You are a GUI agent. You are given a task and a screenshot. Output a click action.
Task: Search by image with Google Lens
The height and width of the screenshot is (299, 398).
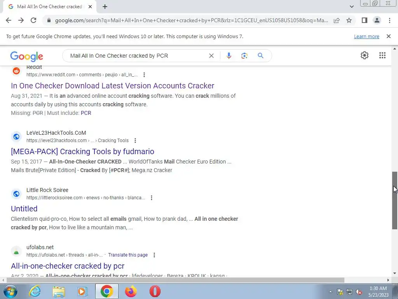pyautogui.click(x=244, y=56)
